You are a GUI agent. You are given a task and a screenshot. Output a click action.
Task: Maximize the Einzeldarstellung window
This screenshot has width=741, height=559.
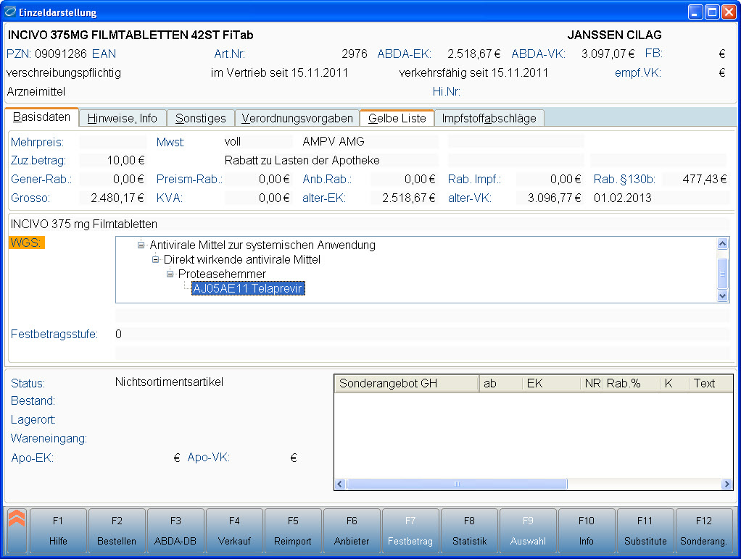(712, 12)
